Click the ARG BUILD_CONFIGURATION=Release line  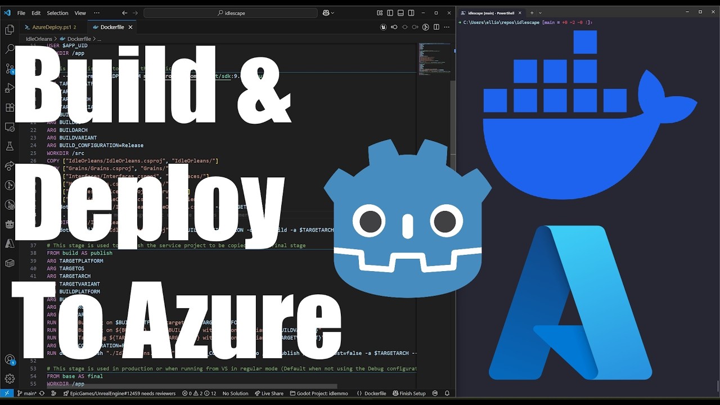[95, 145]
